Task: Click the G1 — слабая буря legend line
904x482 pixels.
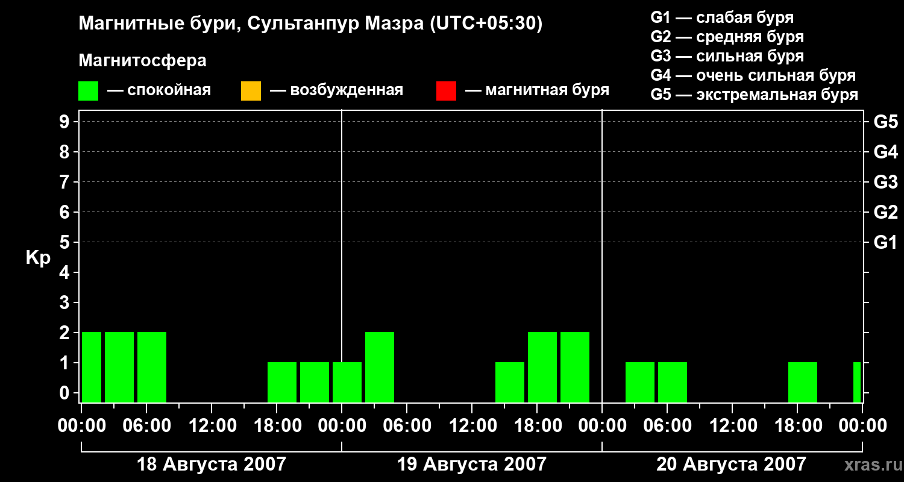Action: pos(722,17)
